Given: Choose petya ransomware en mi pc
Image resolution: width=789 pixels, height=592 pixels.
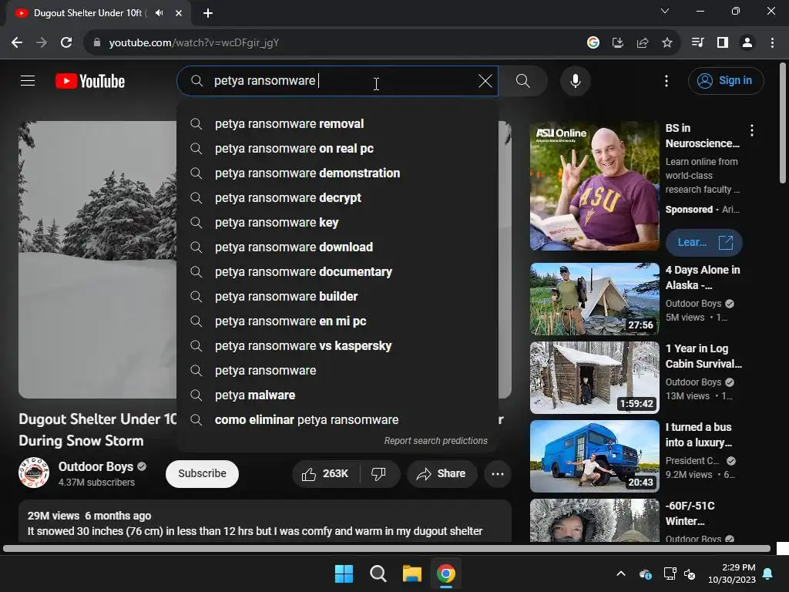Looking at the screenshot, I should [x=337, y=321].
